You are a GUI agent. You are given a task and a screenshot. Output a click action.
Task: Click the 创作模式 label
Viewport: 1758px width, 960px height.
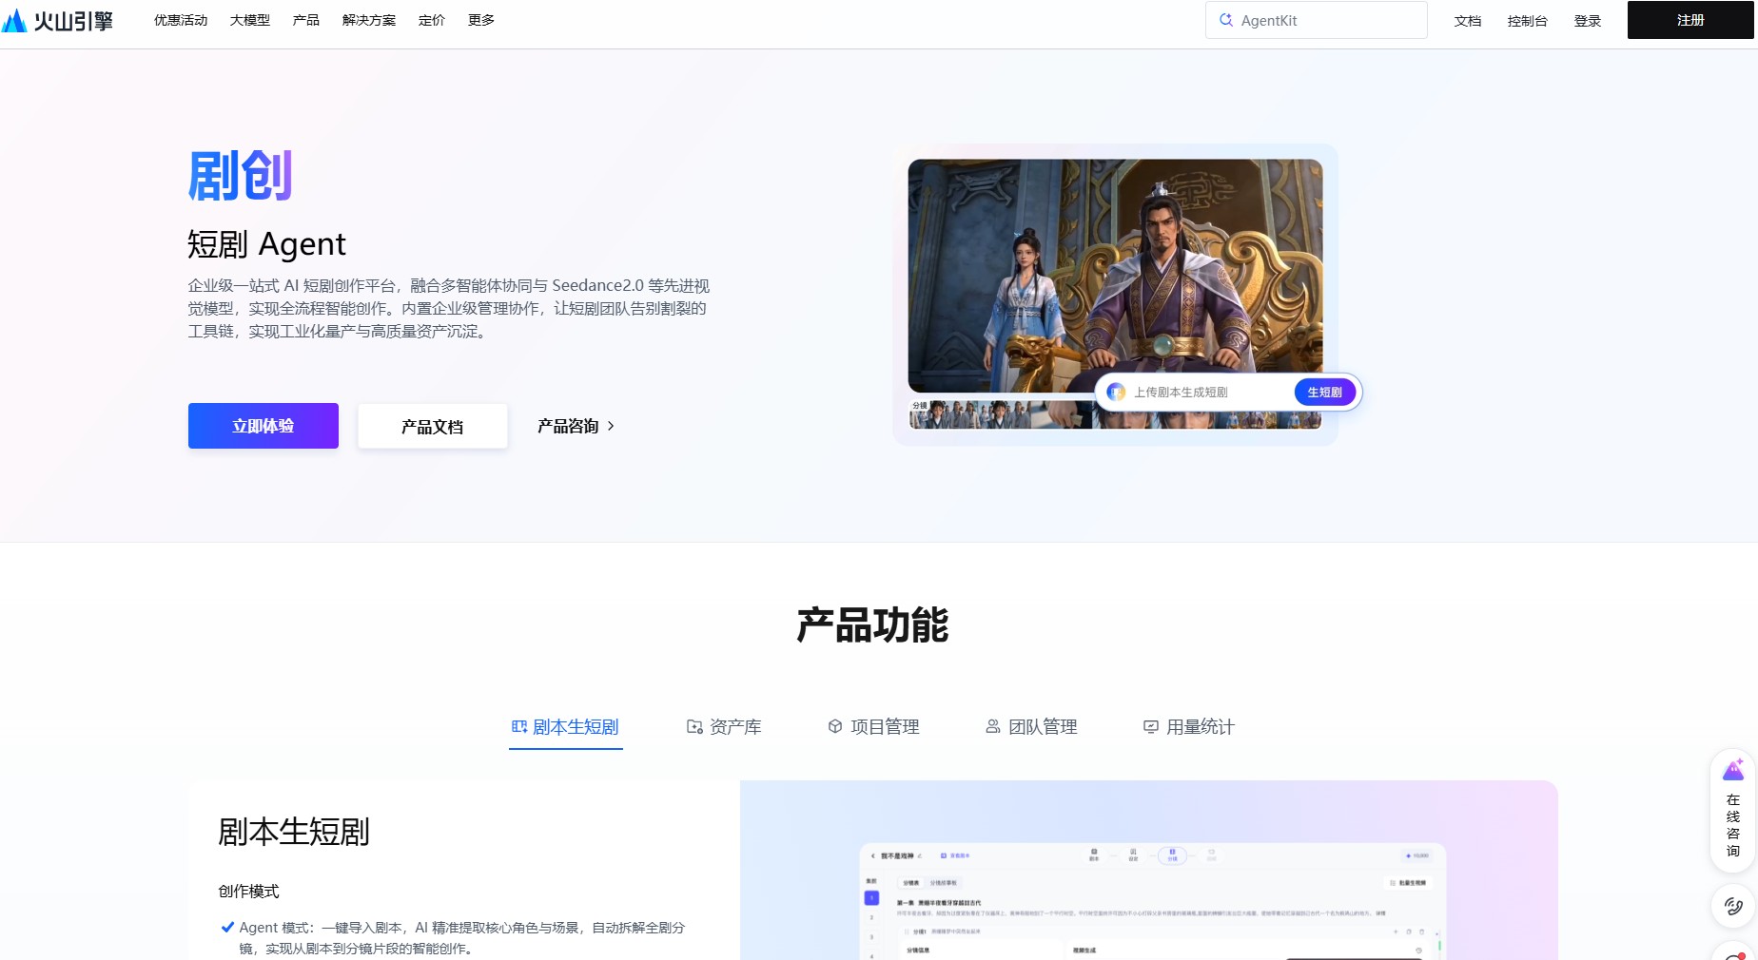point(248,892)
